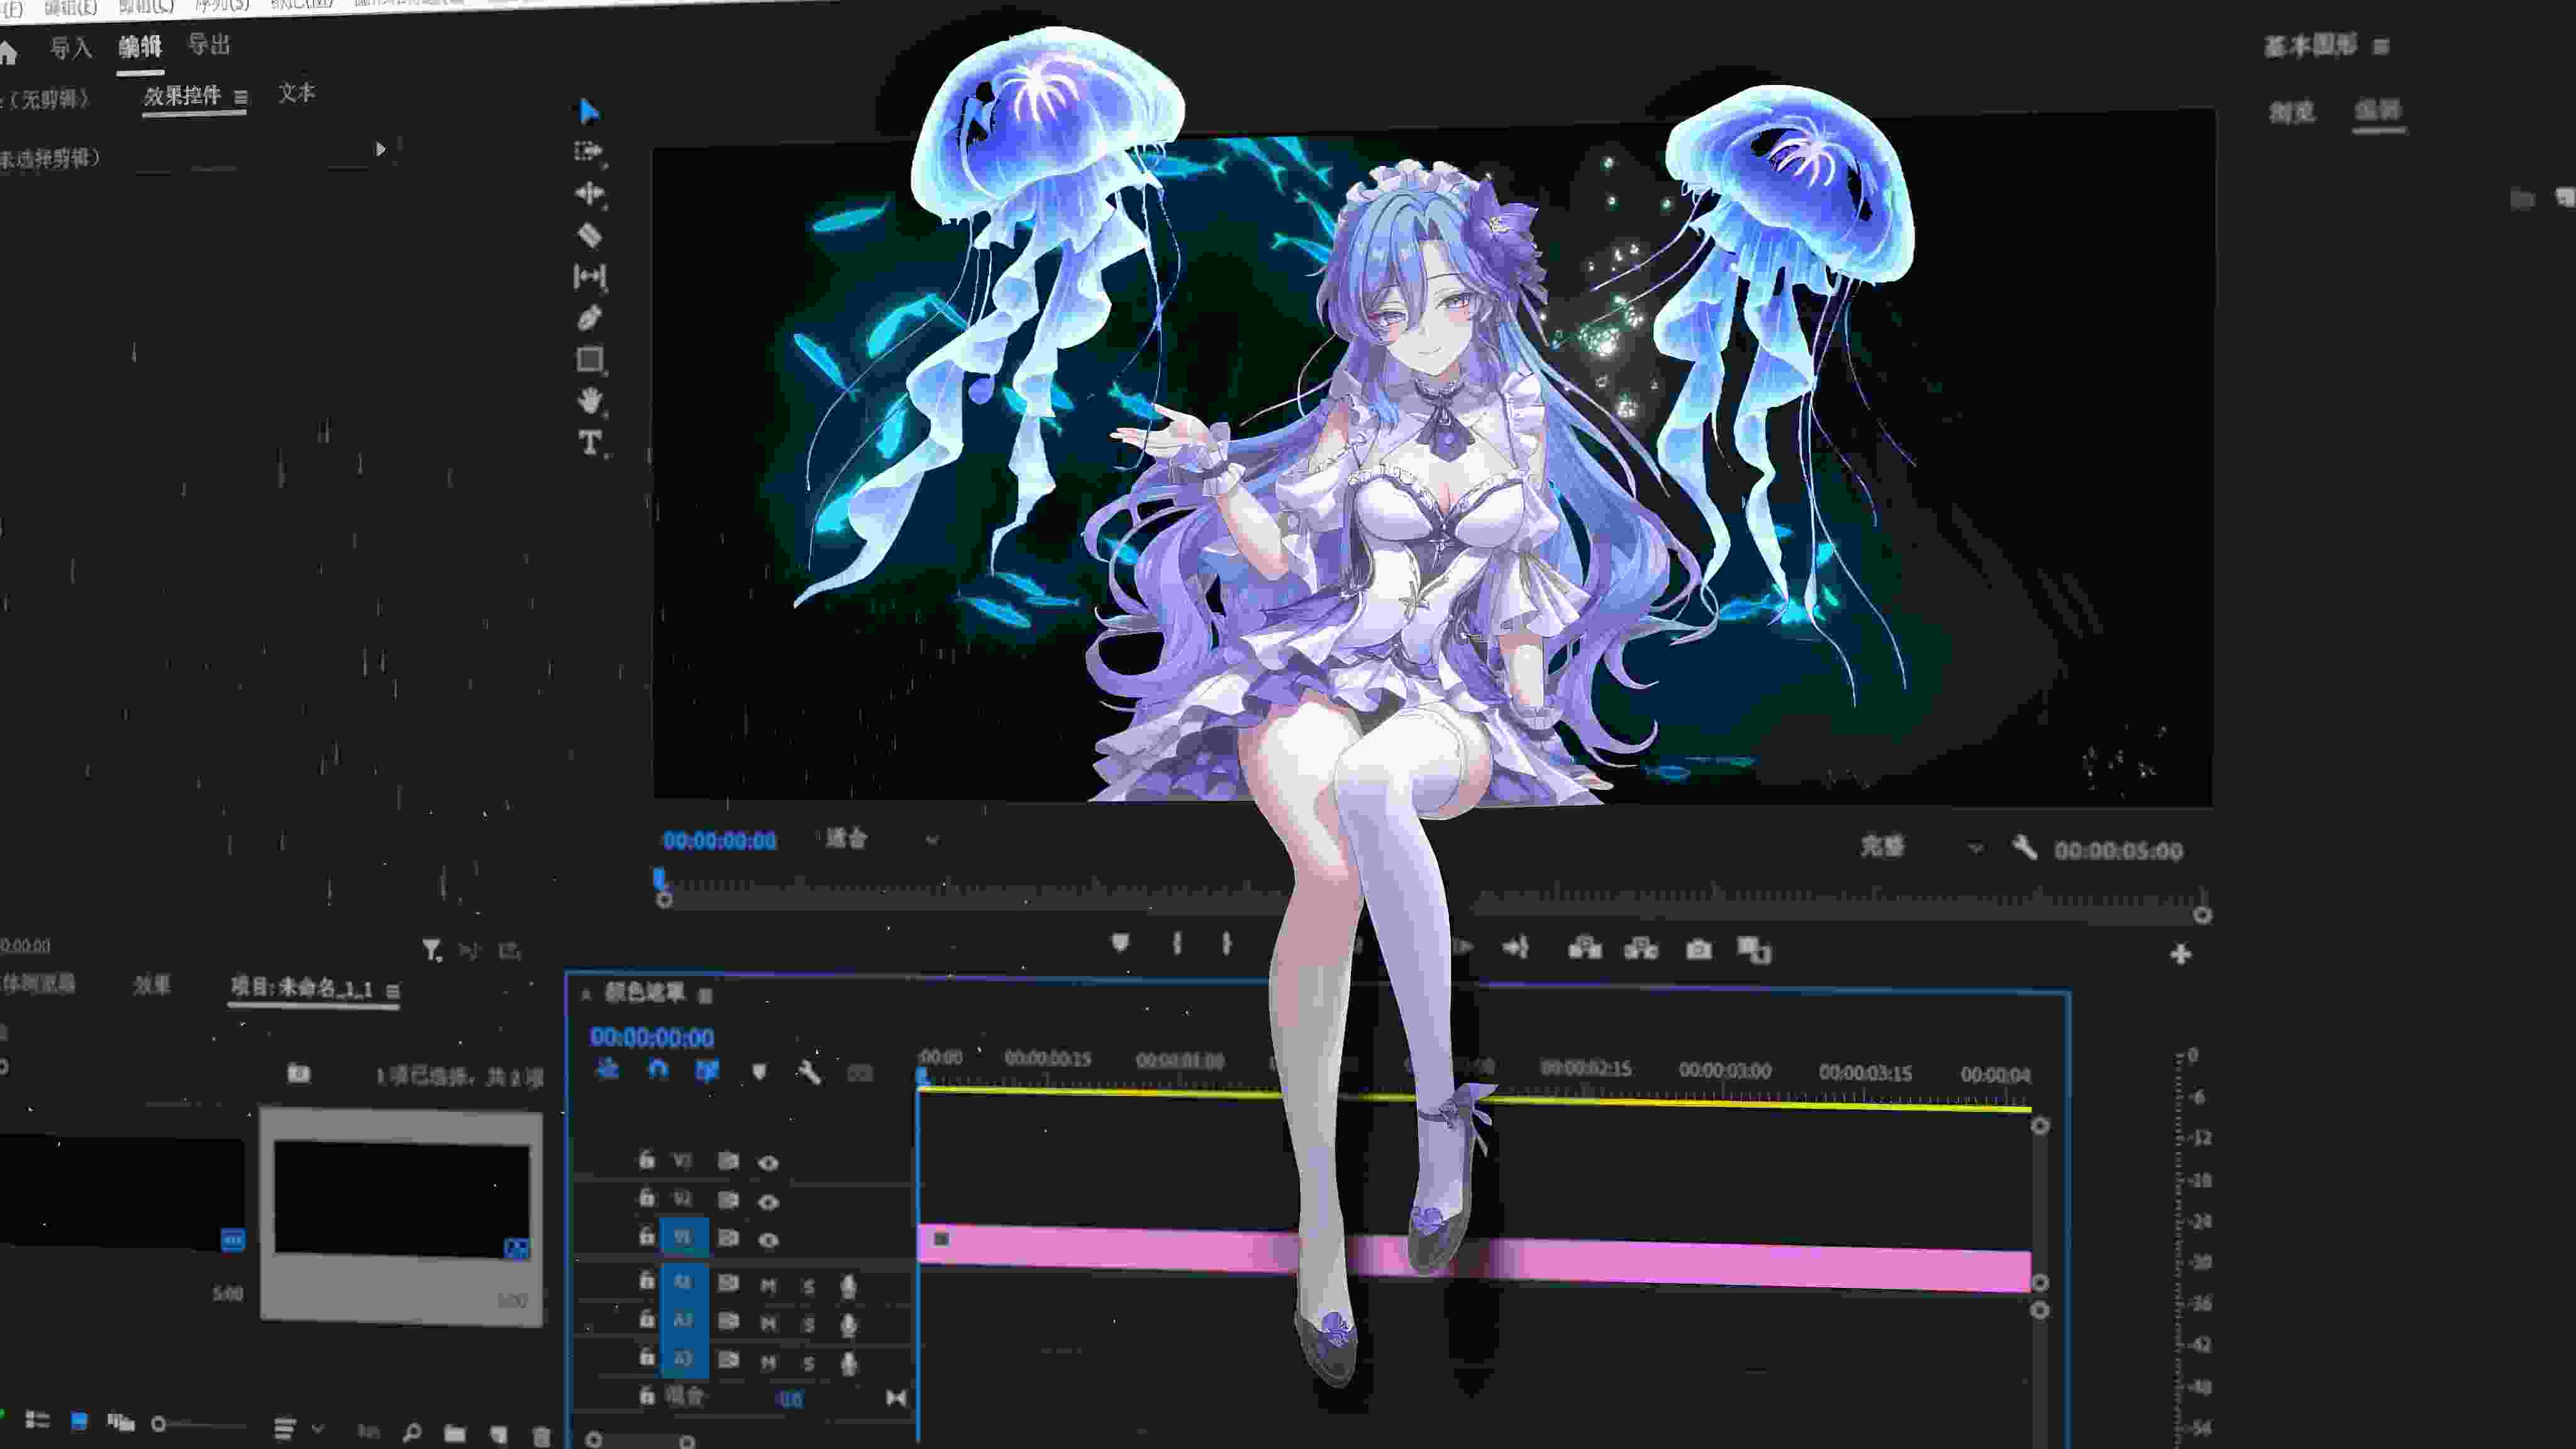The width and height of the screenshot is (2576, 1449).
Task: Select the Pen tool
Action: 590,318
